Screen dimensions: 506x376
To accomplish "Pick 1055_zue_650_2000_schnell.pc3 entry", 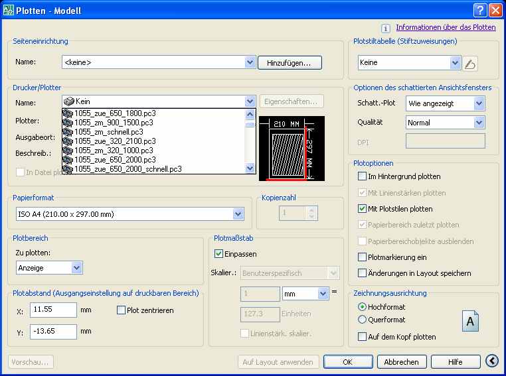I will click(x=153, y=169).
